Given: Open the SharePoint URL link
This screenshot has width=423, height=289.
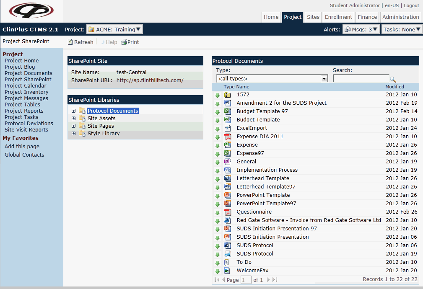Looking at the screenshot, I should tap(150, 80).
